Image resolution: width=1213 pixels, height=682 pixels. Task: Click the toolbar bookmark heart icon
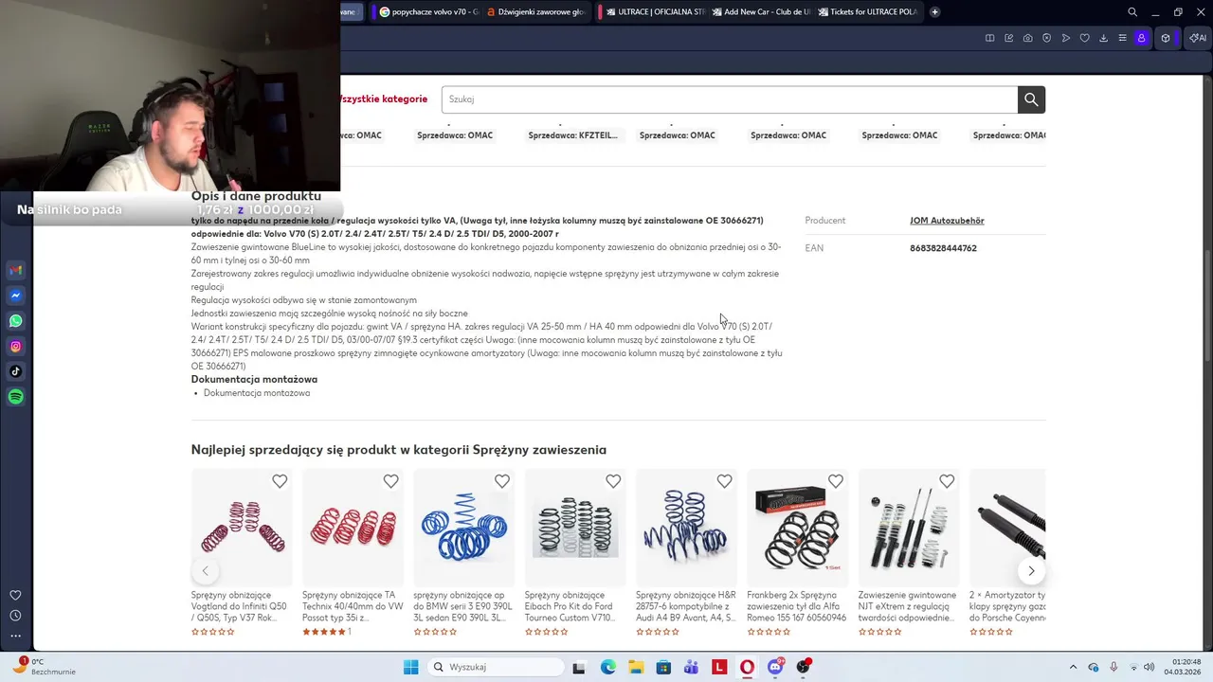(x=1084, y=38)
